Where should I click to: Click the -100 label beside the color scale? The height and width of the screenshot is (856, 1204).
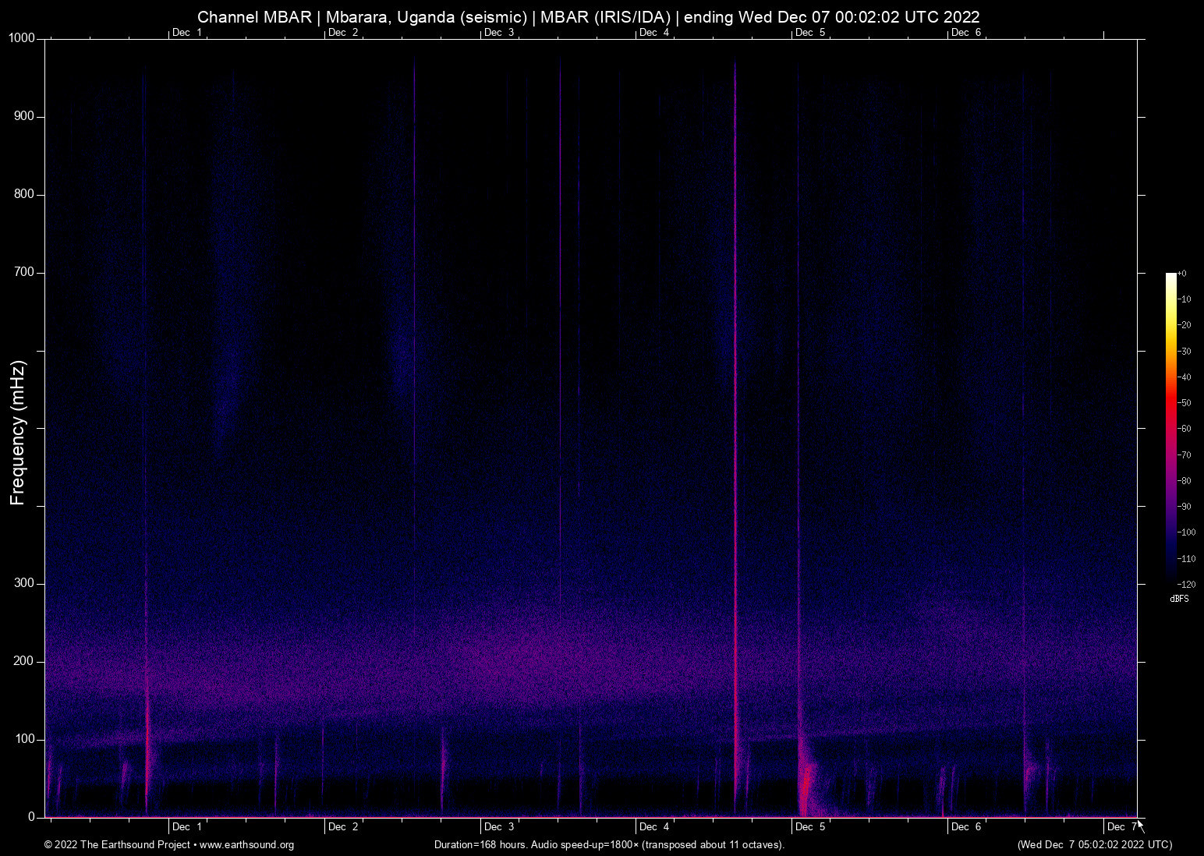[1186, 532]
